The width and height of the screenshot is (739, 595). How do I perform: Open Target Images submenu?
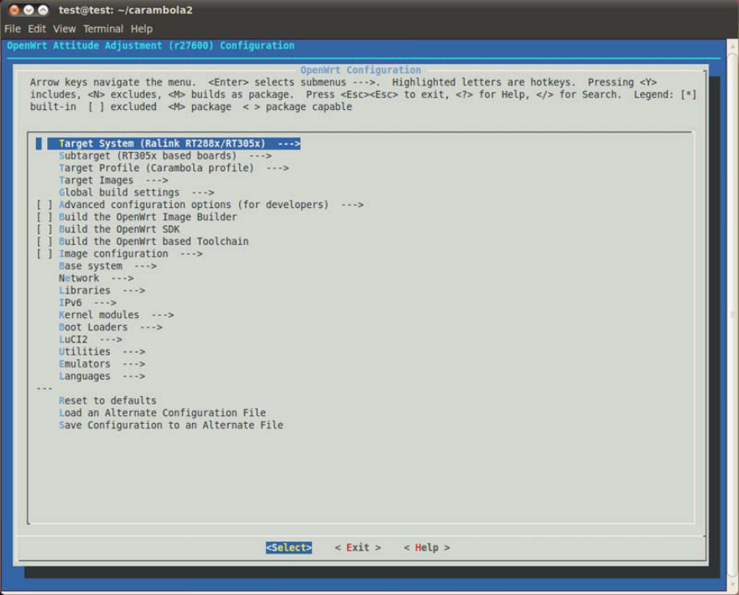point(113,180)
